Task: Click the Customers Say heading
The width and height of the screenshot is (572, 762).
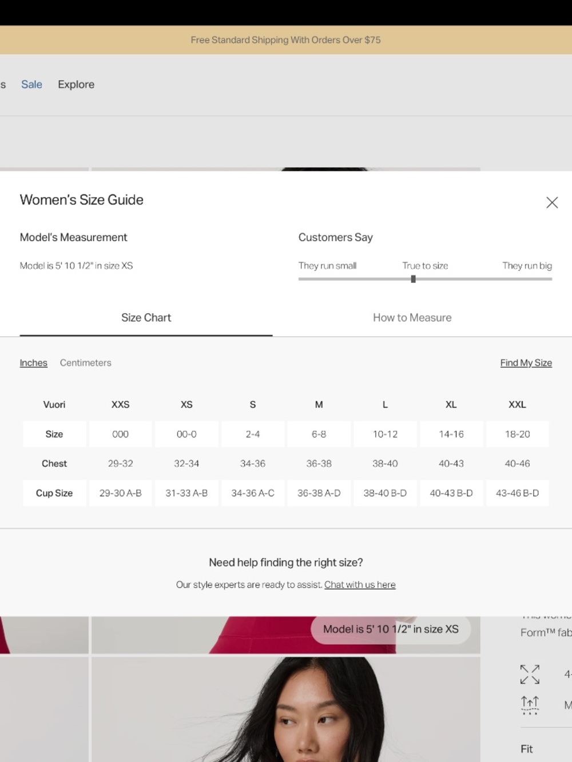Action: pyautogui.click(x=335, y=237)
